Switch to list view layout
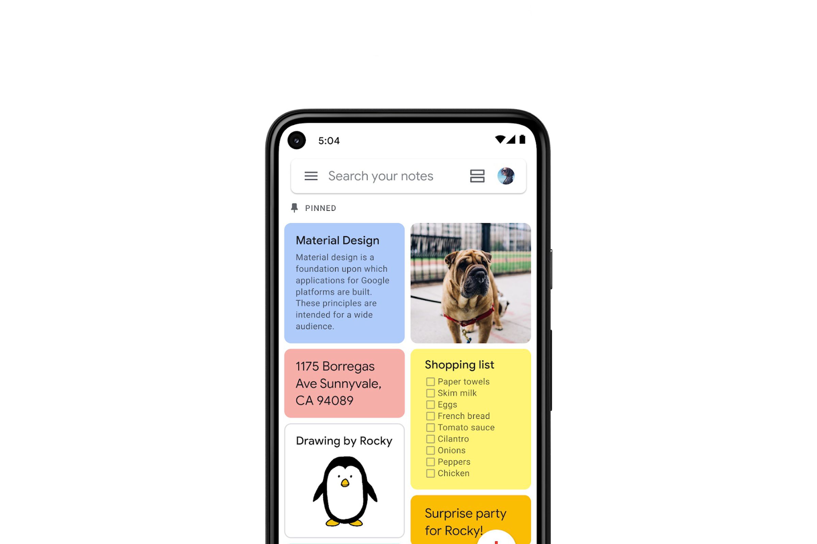This screenshot has width=817, height=544. pos(477,176)
